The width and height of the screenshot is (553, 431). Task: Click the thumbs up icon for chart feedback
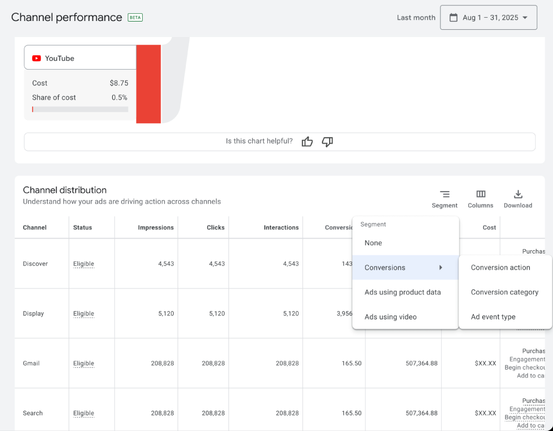coord(307,141)
